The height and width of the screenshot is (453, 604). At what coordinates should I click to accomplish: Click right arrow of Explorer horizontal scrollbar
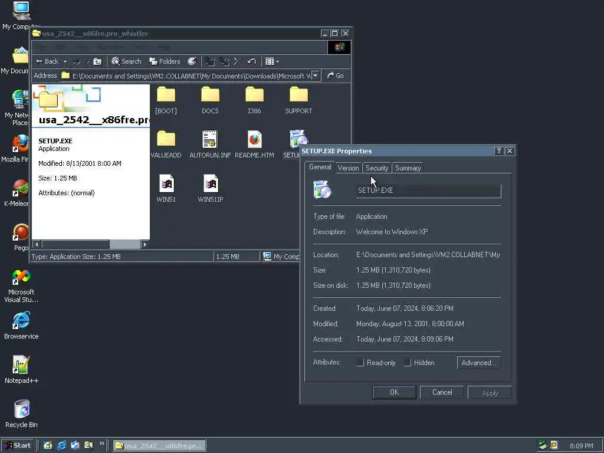point(145,244)
